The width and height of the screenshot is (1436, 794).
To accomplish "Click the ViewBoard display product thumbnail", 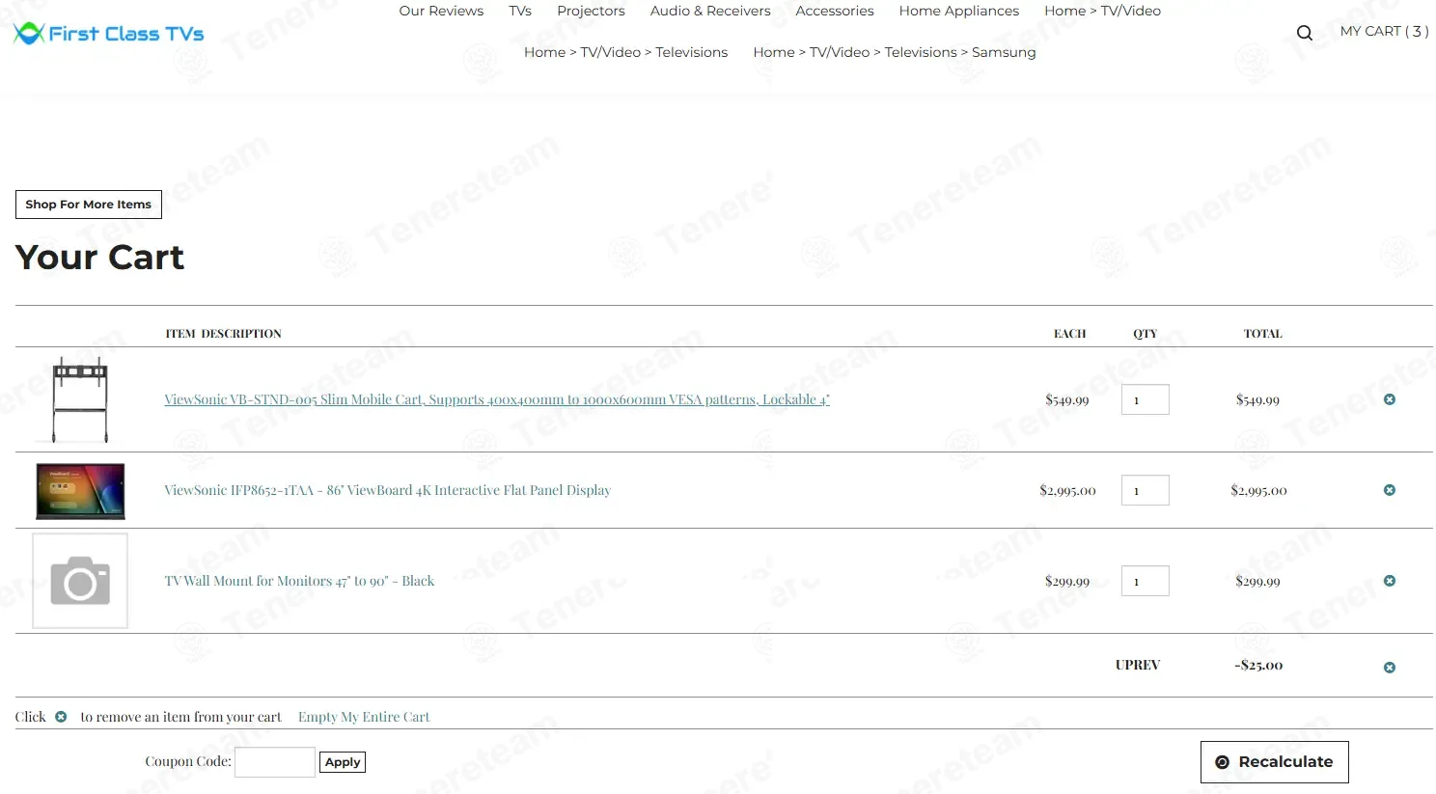I will pos(80,490).
